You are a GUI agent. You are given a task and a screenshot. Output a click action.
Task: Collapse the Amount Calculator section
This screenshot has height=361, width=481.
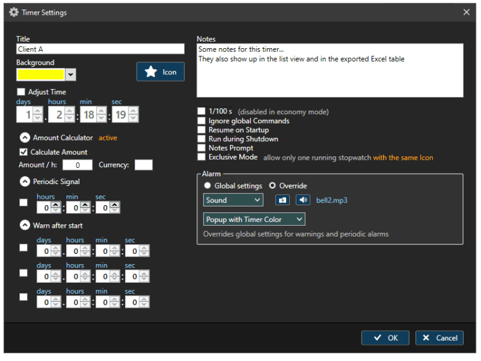(25, 138)
